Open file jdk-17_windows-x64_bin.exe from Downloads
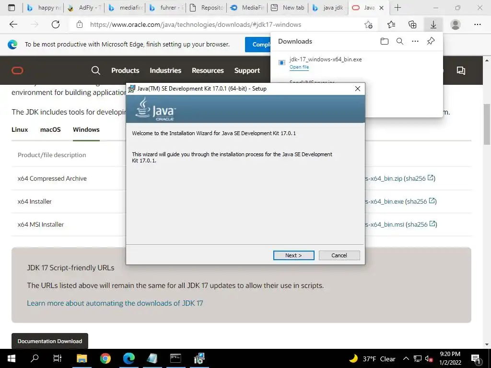Image resolution: width=491 pixels, height=368 pixels. pyautogui.click(x=299, y=67)
